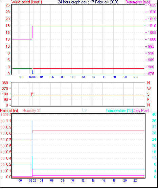Image resolution: width=158 pixels, height=189 pixels.
Task: Click compass letter W beside direction chart
Action: (149, 89)
